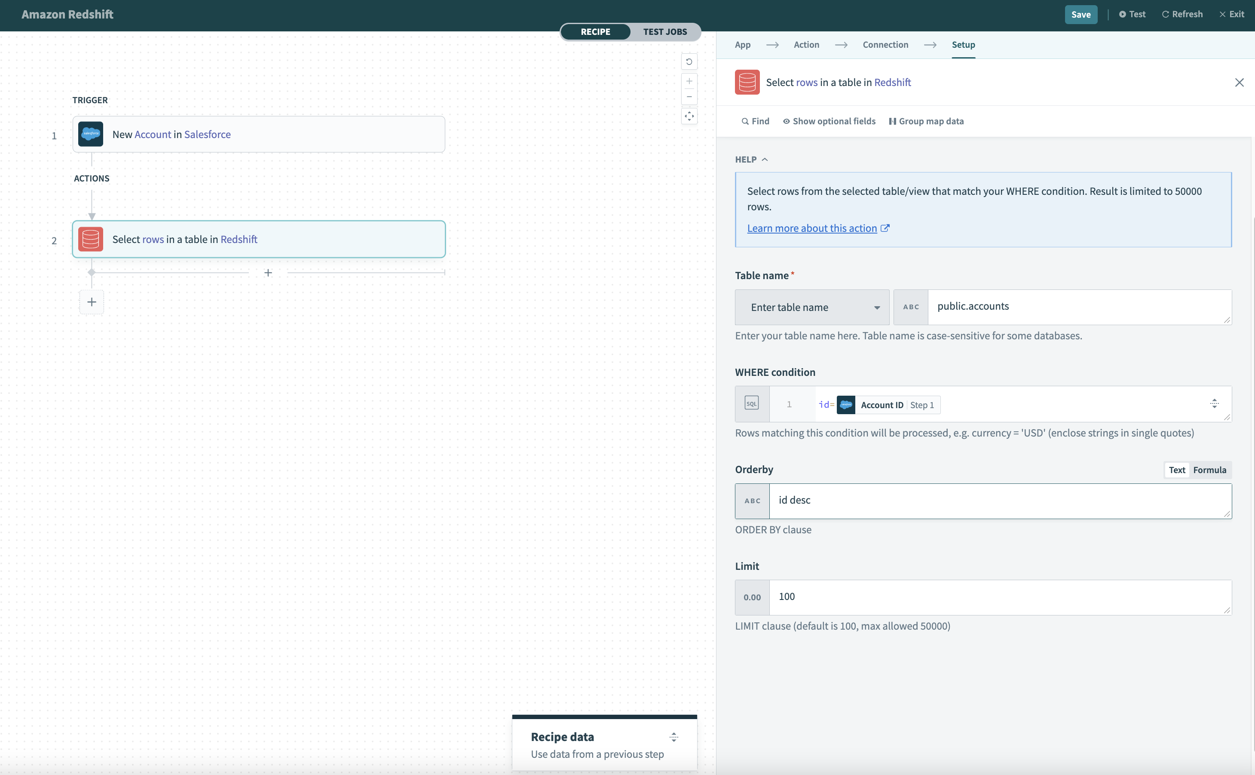The image size is (1255, 775).
Task: Add a new action step below step 2
Action: [92, 302]
